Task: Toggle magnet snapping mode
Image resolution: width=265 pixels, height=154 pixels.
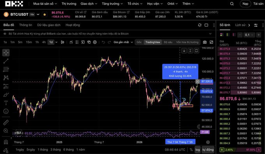Action: [6, 142]
